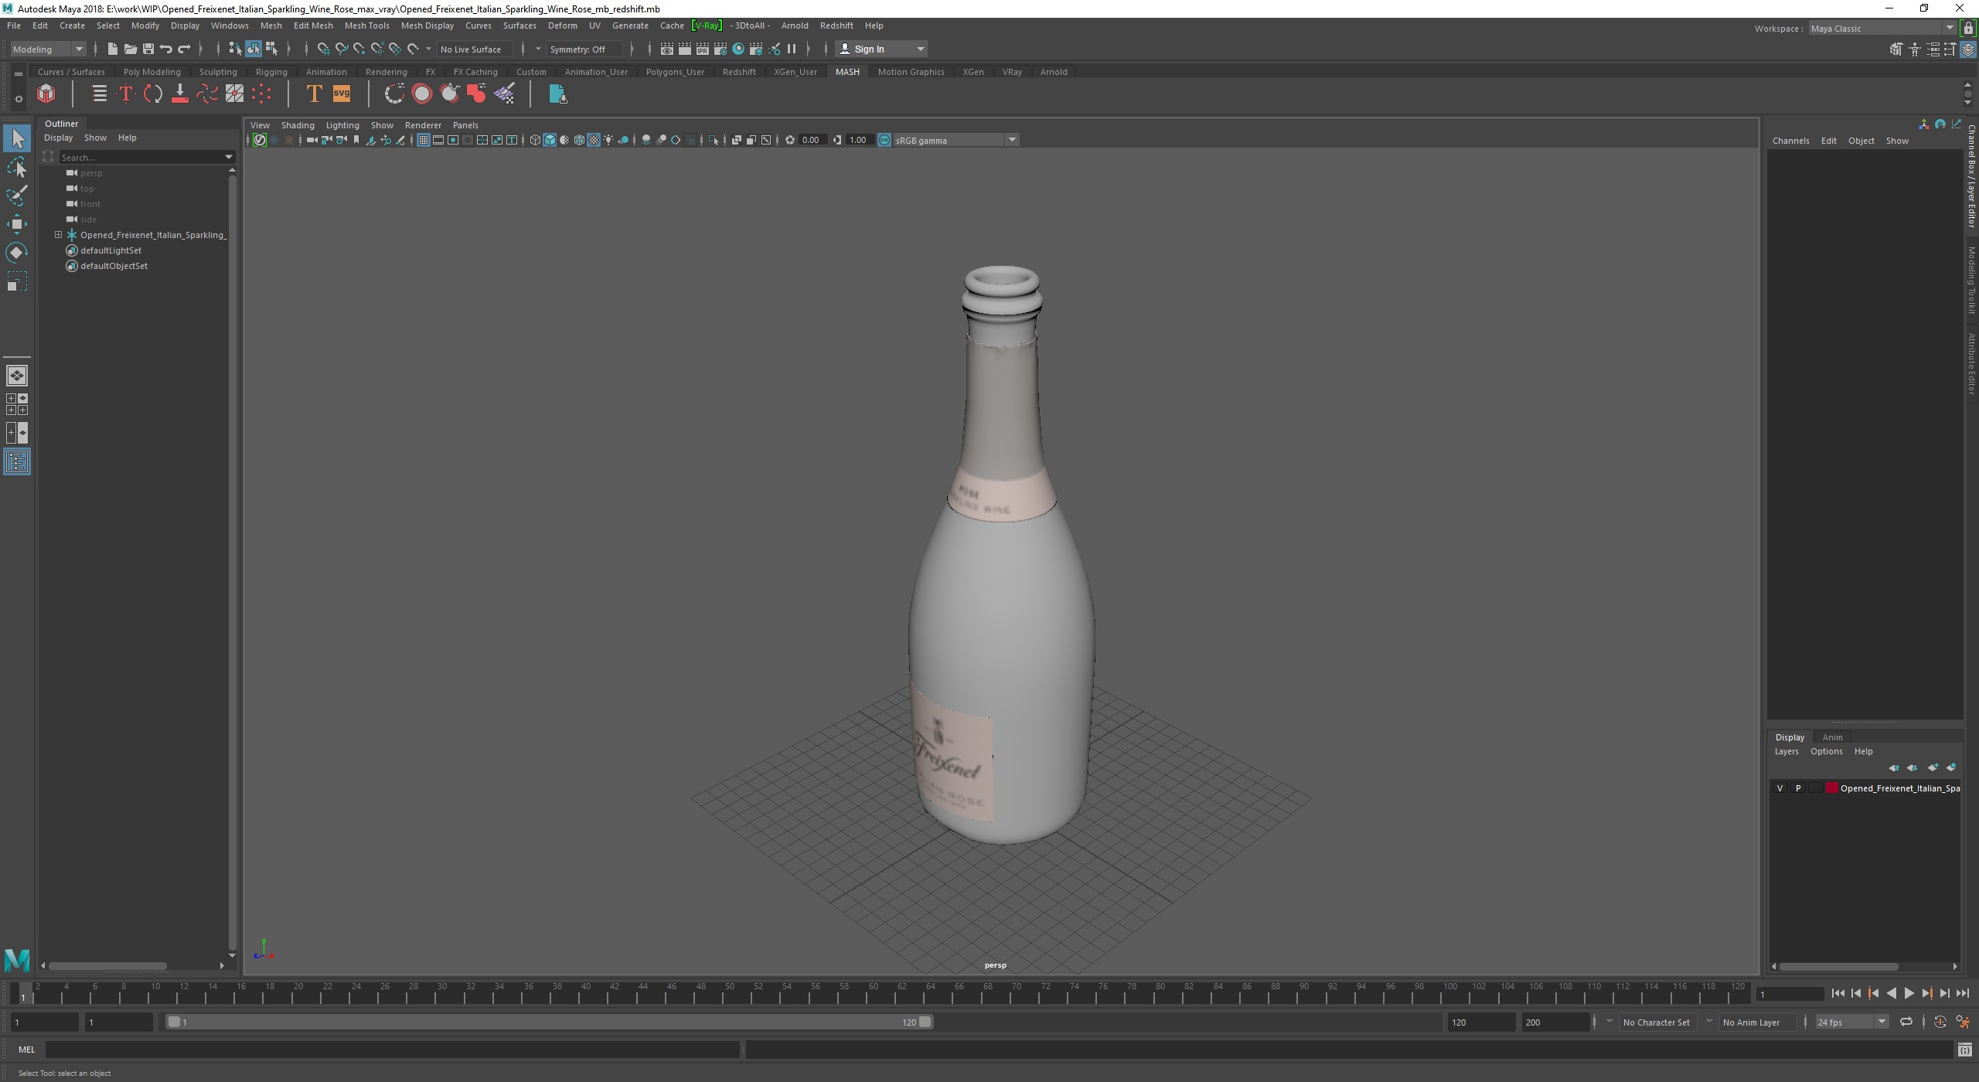Activate the Rotate tool in toolbox

17,253
